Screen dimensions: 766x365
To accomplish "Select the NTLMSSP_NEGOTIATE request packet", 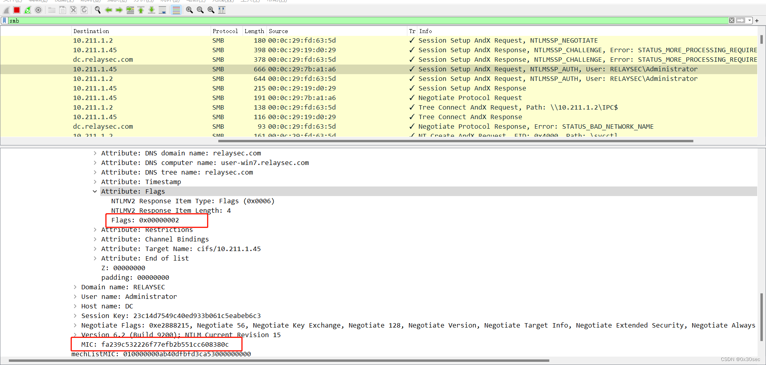I will point(379,40).
